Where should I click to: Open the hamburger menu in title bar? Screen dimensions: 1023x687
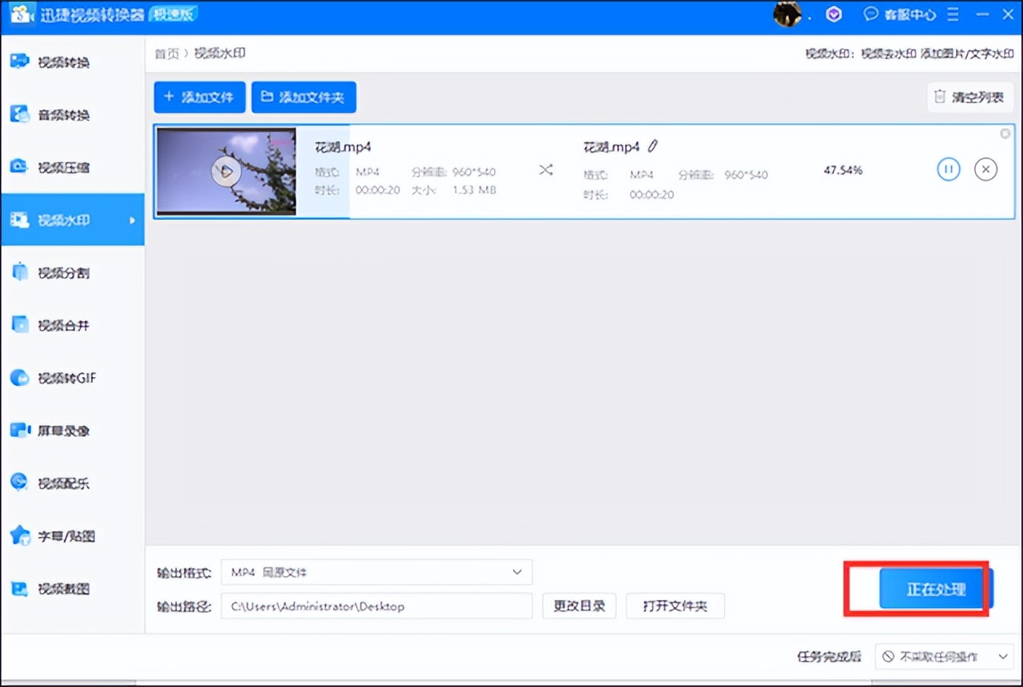[x=953, y=14]
